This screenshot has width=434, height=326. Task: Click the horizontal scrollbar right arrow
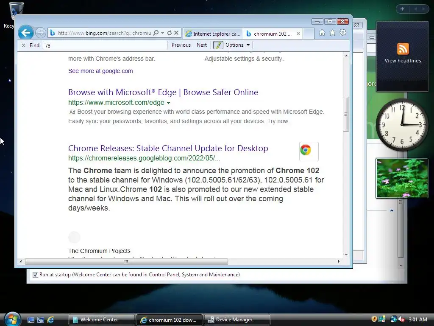tap(339, 261)
